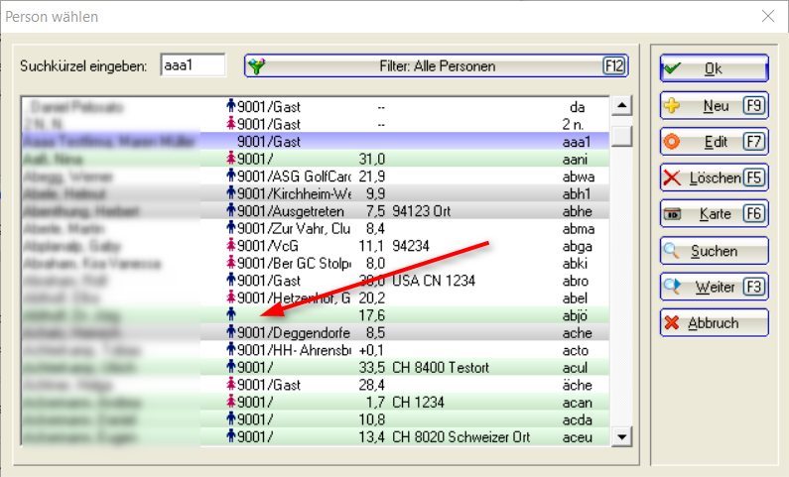The height and width of the screenshot is (477, 789).
Task: Click the funnel icon in filter bar
Action: [x=258, y=66]
